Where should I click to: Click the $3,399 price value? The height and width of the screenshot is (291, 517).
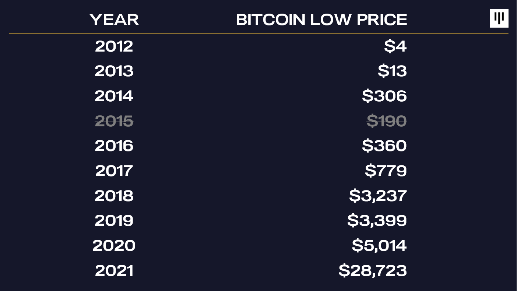point(377,220)
